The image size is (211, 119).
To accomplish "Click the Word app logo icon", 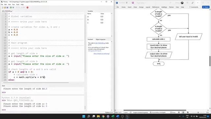I will tap(117, 3).
